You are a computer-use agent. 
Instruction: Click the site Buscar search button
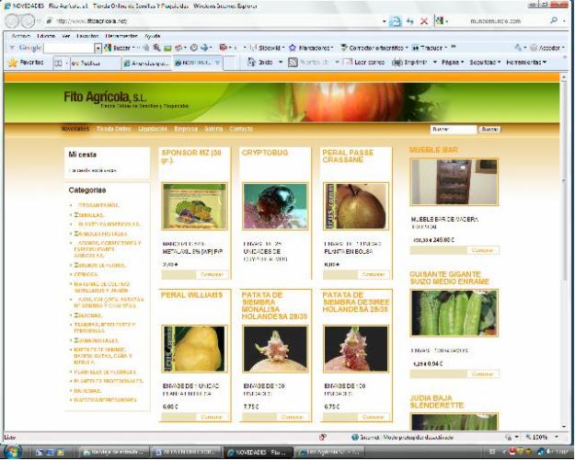tap(489, 129)
